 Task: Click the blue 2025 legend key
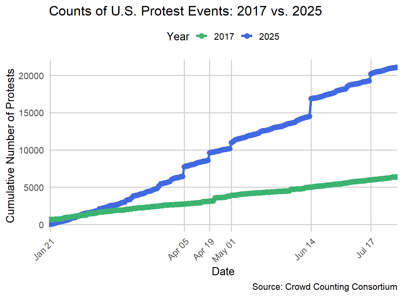click(247, 36)
